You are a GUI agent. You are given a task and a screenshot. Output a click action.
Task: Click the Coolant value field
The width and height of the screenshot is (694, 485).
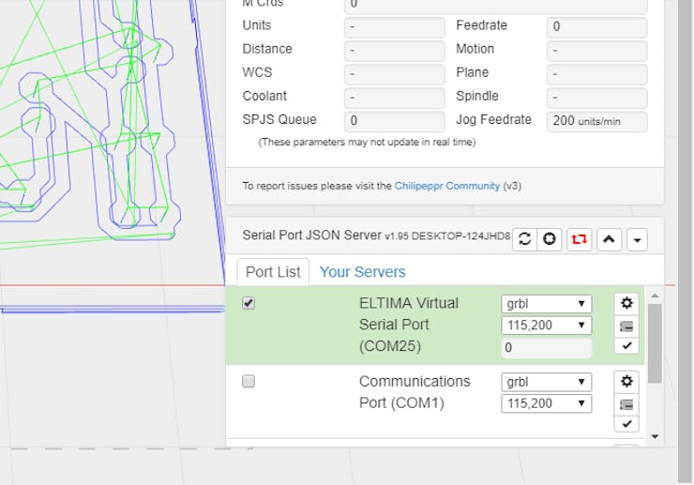coord(394,98)
